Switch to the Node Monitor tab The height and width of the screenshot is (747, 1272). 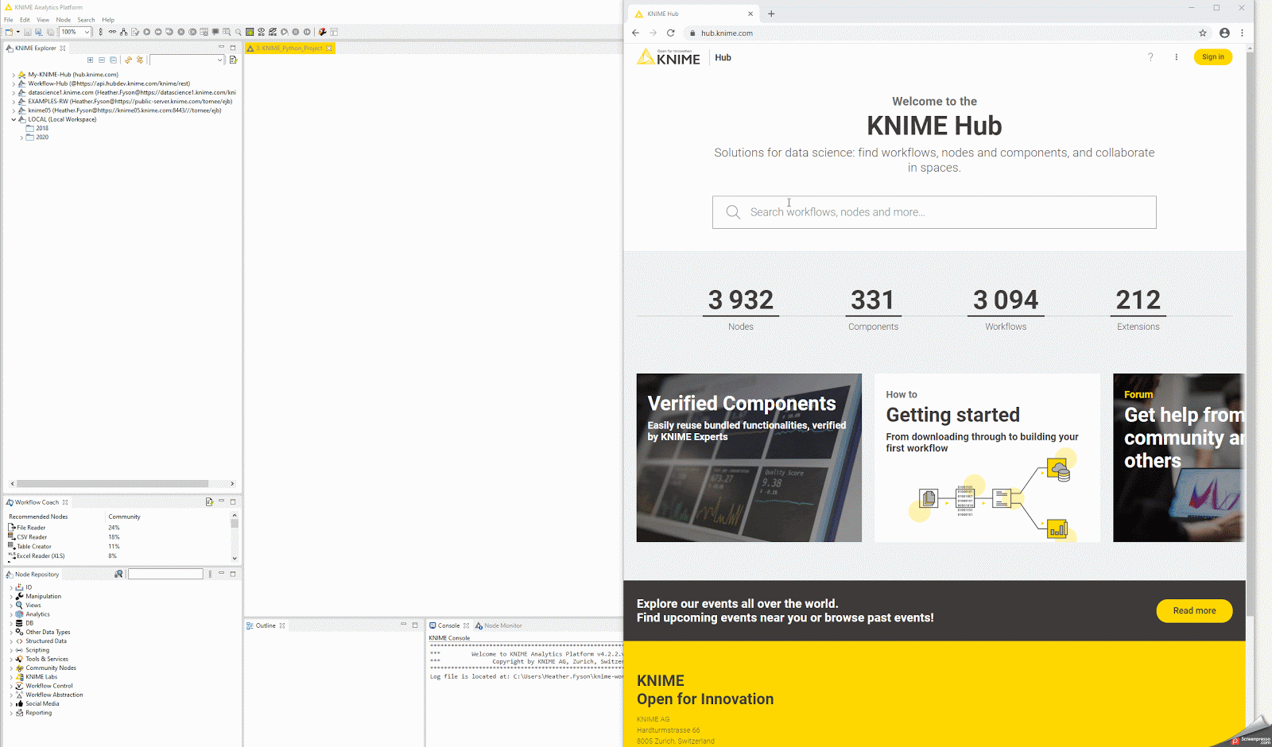coord(498,625)
